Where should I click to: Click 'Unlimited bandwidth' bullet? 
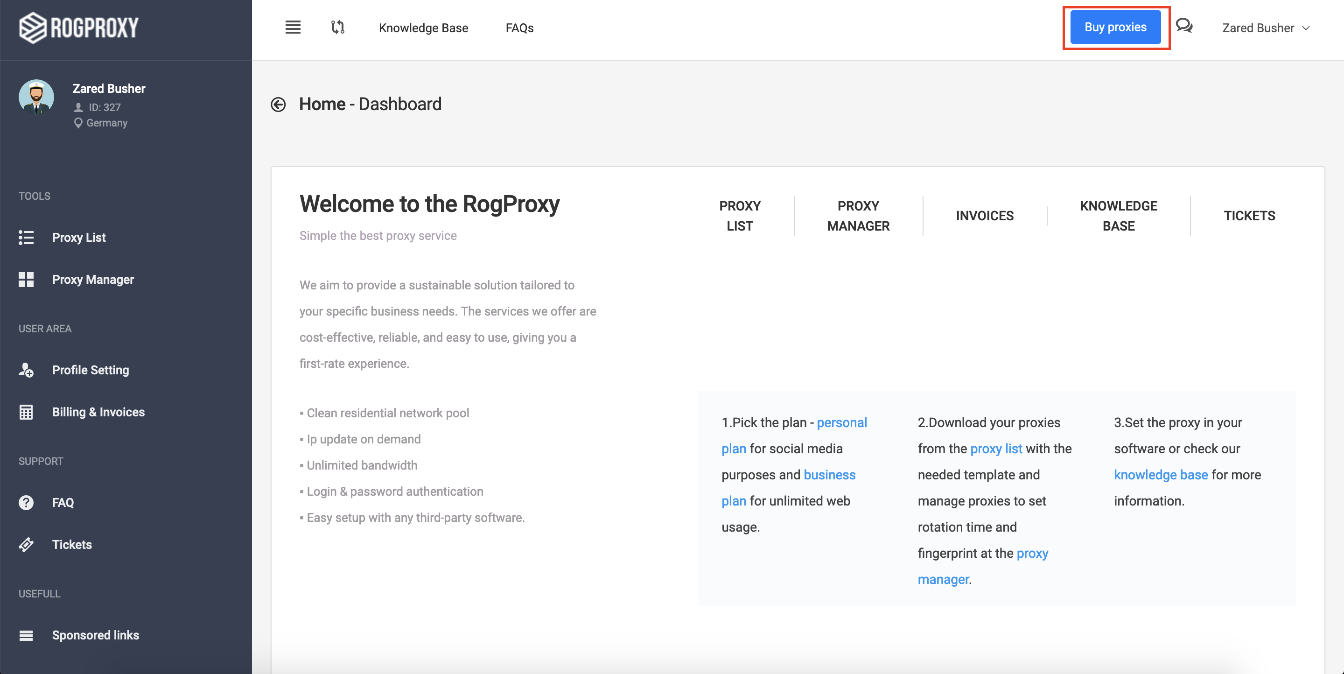click(362, 465)
